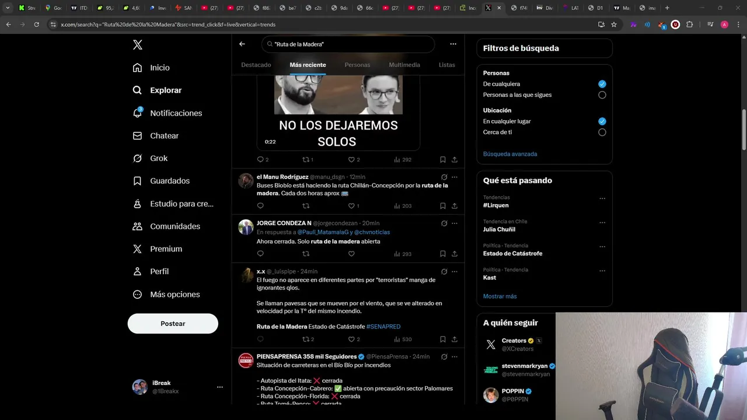Open search options three-dot menu
Image resolution: width=747 pixels, height=420 pixels.
coord(453,44)
